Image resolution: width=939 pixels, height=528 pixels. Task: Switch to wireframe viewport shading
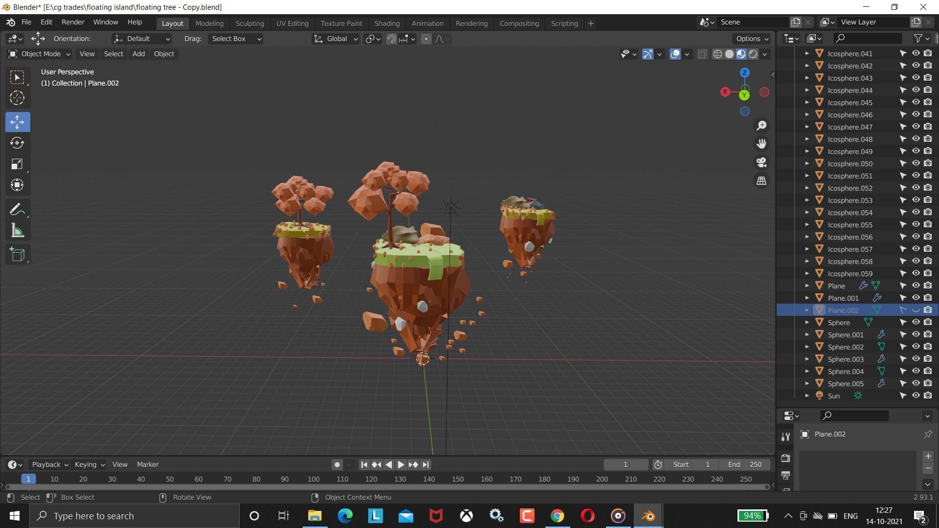[x=717, y=54]
